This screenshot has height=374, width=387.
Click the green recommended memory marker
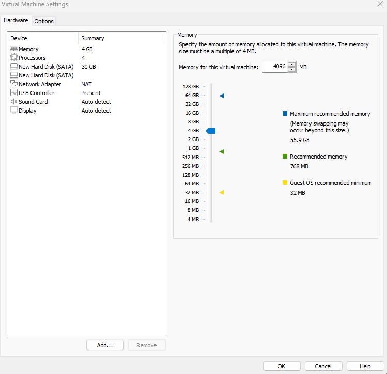pyautogui.click(x=222, y=151)
